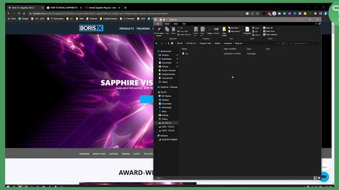Reload the Boris FX page in Chrome
339x190 pixels.
[19, 13]
